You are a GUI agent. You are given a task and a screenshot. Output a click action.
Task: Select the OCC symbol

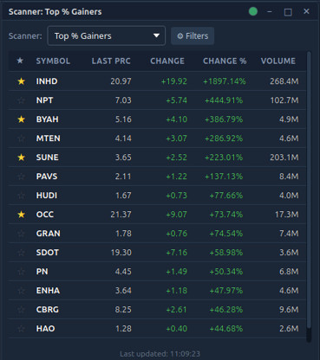pyautogui.click(x=45, y=215)
